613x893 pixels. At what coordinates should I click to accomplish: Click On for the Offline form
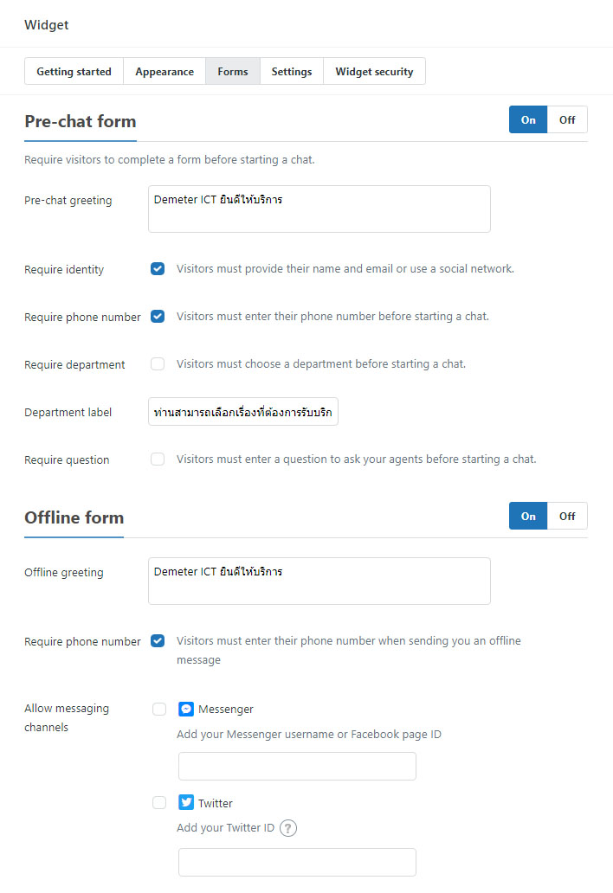point(528,516)
